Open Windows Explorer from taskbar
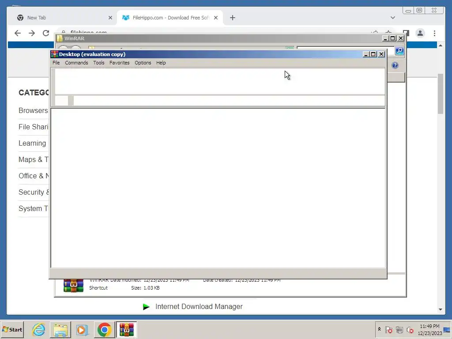The width and height of the screenshot is (452, 339). pyautogui.click(x=60, y=329)
